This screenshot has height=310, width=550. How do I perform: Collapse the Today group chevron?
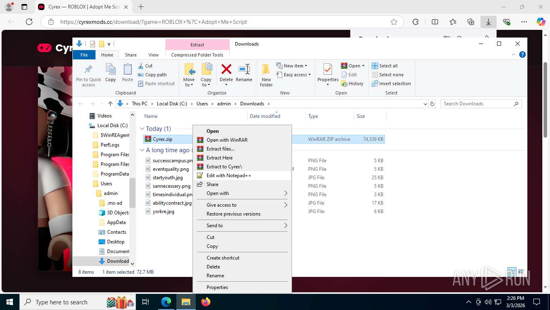coord(142,129)
